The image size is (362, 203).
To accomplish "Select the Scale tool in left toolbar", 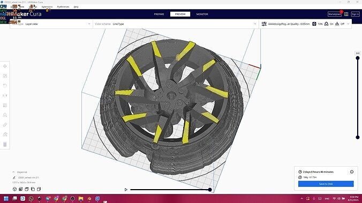I will 5,76.
